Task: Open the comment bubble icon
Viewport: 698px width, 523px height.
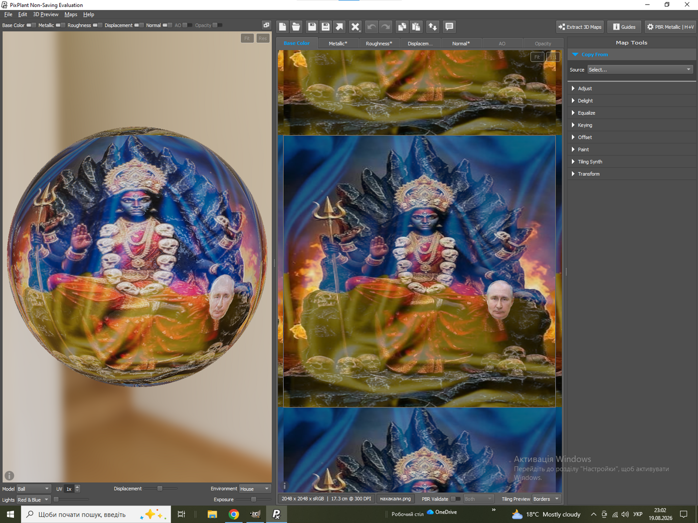Action: click(449, 27)
